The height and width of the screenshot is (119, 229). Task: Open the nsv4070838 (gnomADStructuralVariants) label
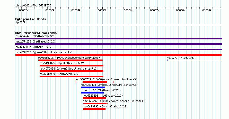click(x=68, y=69)
